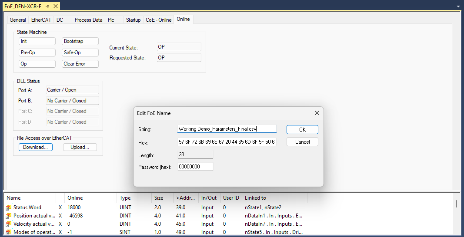Click the FoE Download... button
The height and width of the screenshot is (237, 464).
36,147
